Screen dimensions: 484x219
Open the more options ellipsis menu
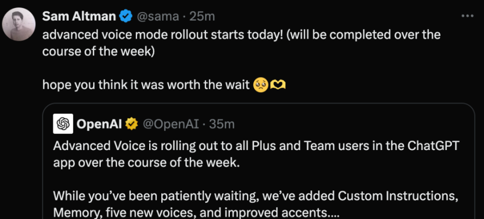click(467, 16)
